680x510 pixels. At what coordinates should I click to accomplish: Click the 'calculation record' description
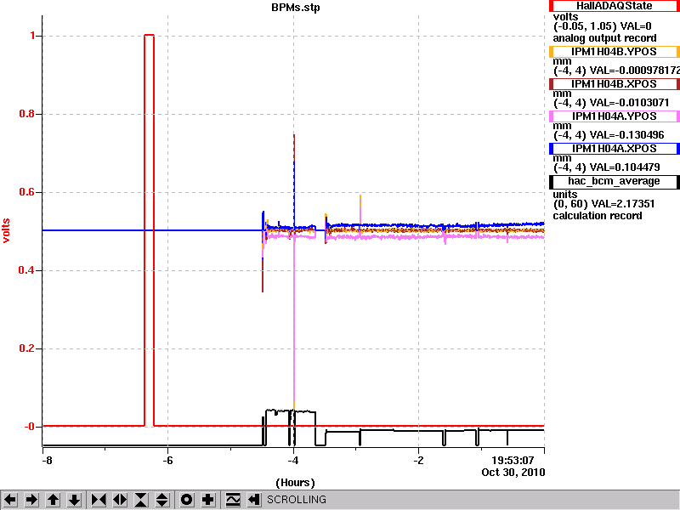pyautogui.click(x=598, y=216)
